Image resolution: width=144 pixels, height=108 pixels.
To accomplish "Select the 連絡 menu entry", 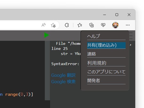I will click(x=106, y=54).
